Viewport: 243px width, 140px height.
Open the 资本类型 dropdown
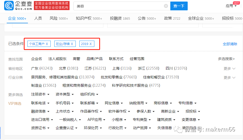[x=65, y=94]
